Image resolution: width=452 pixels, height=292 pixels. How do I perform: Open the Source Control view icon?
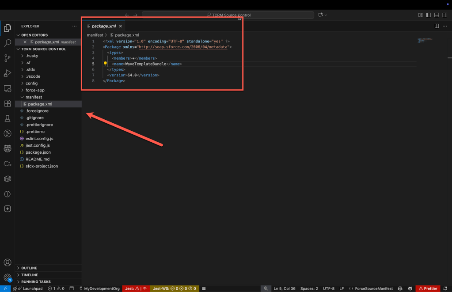click(x=7, y=58)
